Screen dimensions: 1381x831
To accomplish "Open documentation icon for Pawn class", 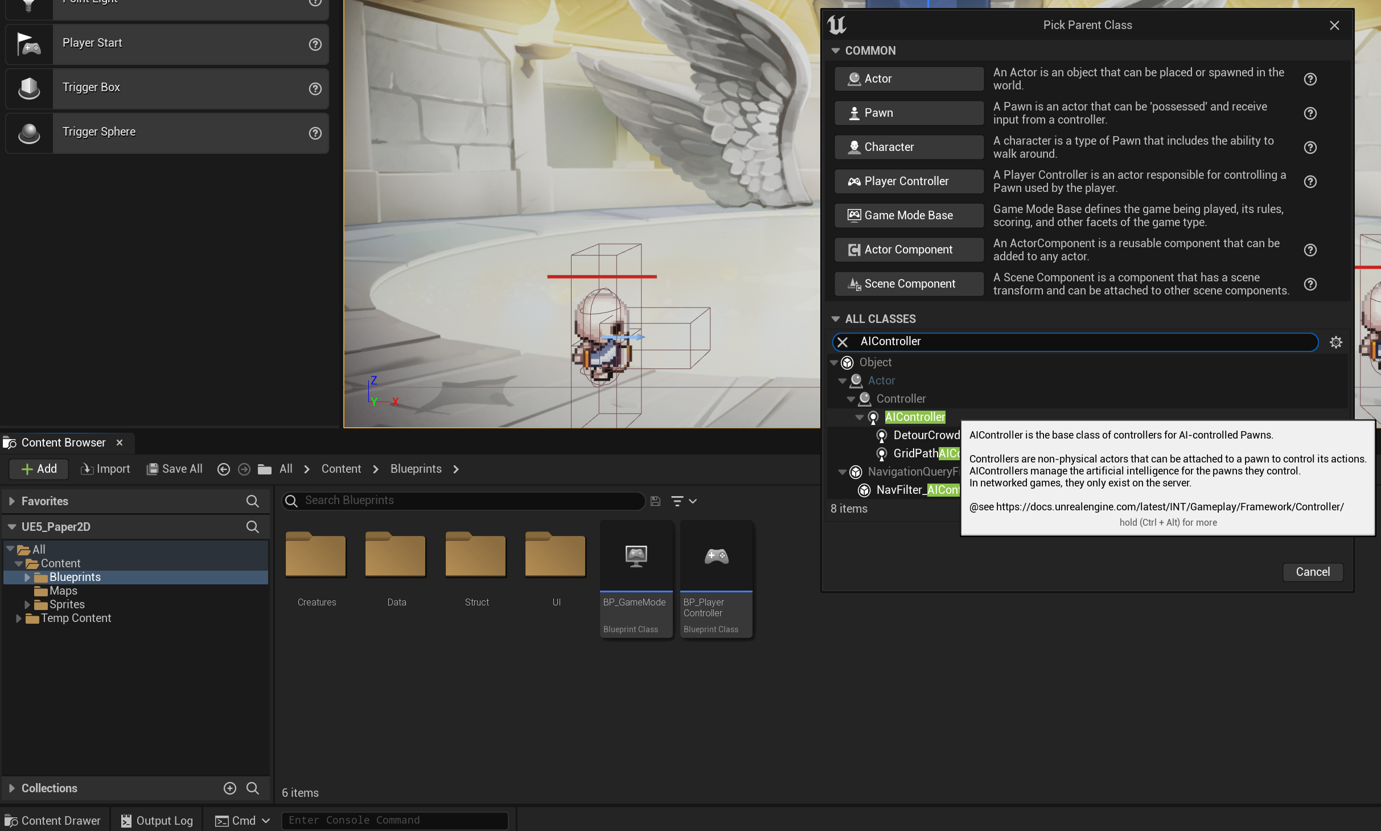I will tap(1310, 113).
